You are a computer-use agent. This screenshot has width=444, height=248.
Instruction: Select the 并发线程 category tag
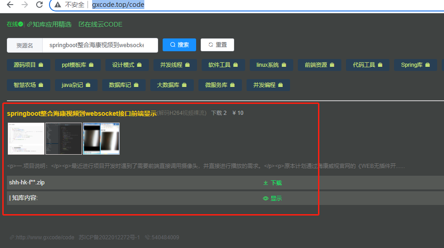pyautogui.click(x=175, y=65)
